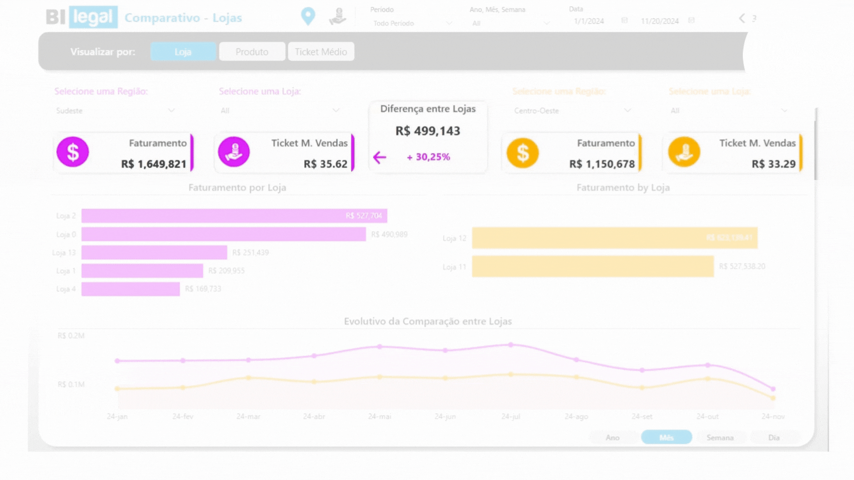Screen dimensions: 854x480
Task: Click the magenta dollar Faturamento icon
Action: click(x=73, y=152)
